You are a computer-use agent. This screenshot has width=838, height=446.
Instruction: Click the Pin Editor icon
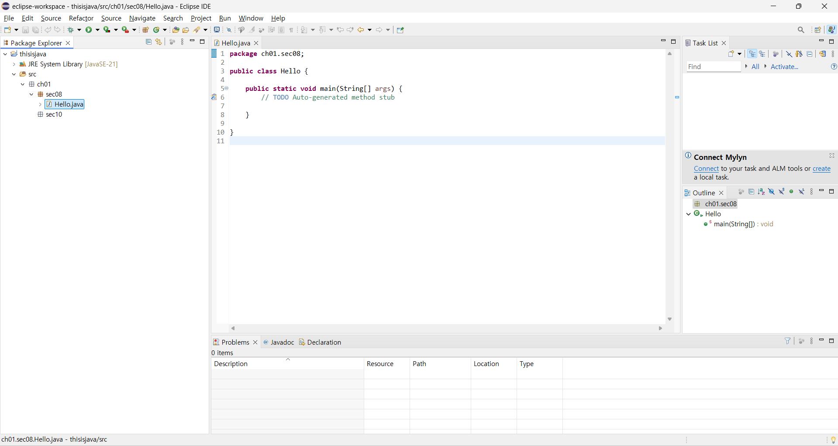click(400, 30)
